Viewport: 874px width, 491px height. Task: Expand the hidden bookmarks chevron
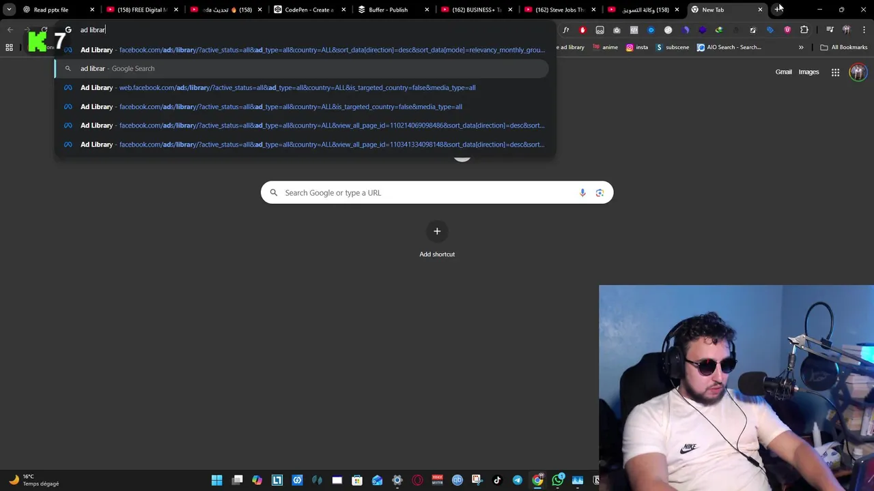coord(801,48)
